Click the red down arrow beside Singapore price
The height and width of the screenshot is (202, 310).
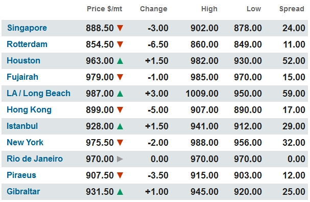[120, 28]
